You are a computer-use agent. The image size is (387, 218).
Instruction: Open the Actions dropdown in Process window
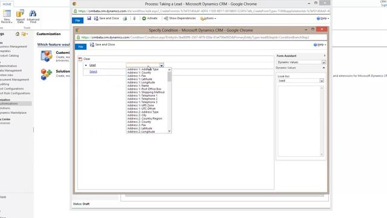pos(208,19)
